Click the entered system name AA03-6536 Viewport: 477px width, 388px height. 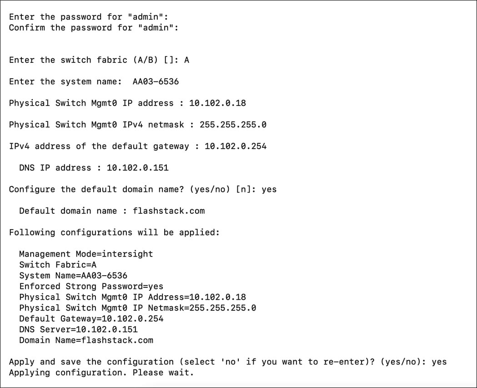pos(156,82)
